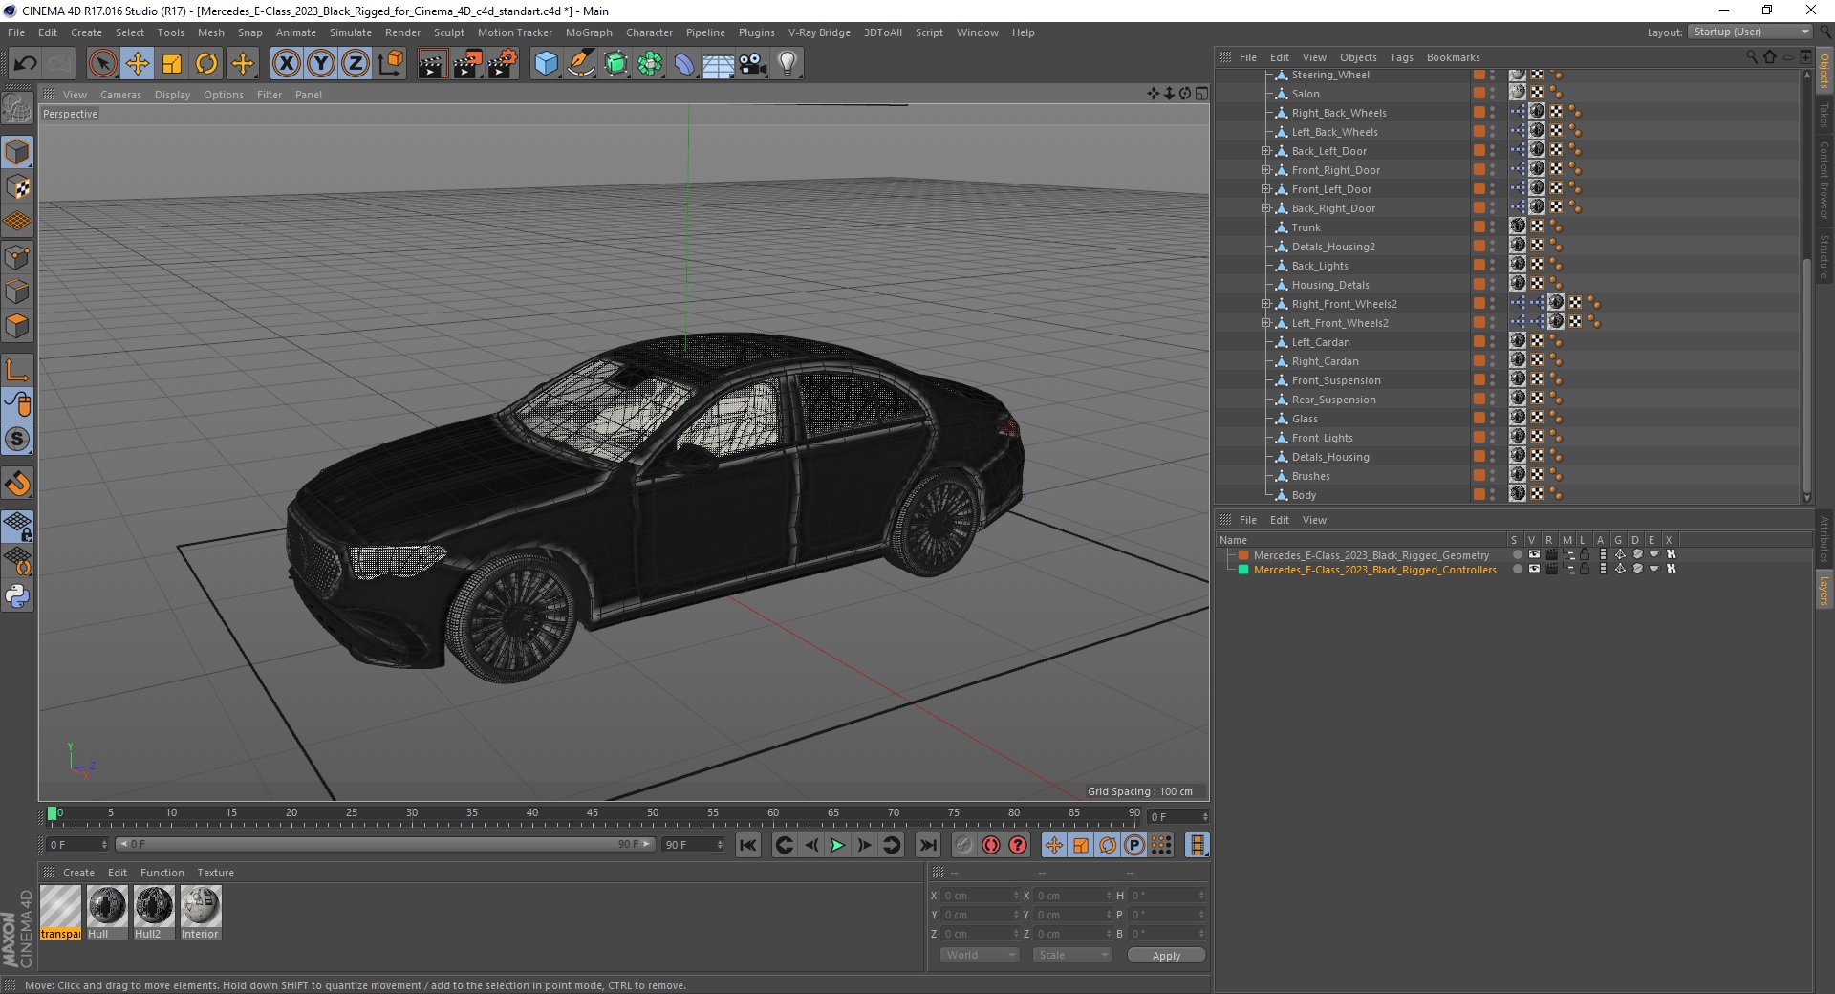Add a Cube primitive object
Viewport: 1835px width, 994px height.
(x=546, y=64)
